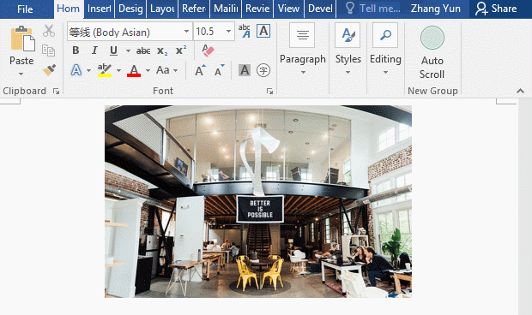
Task: Open the File tab
Action: pos(25,9)
